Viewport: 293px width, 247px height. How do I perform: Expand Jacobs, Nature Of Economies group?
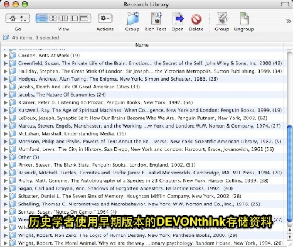(6, 95)
